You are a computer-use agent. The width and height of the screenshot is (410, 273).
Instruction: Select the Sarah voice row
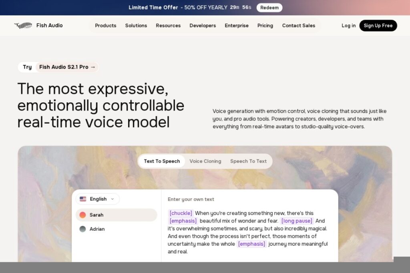point(117,215)
